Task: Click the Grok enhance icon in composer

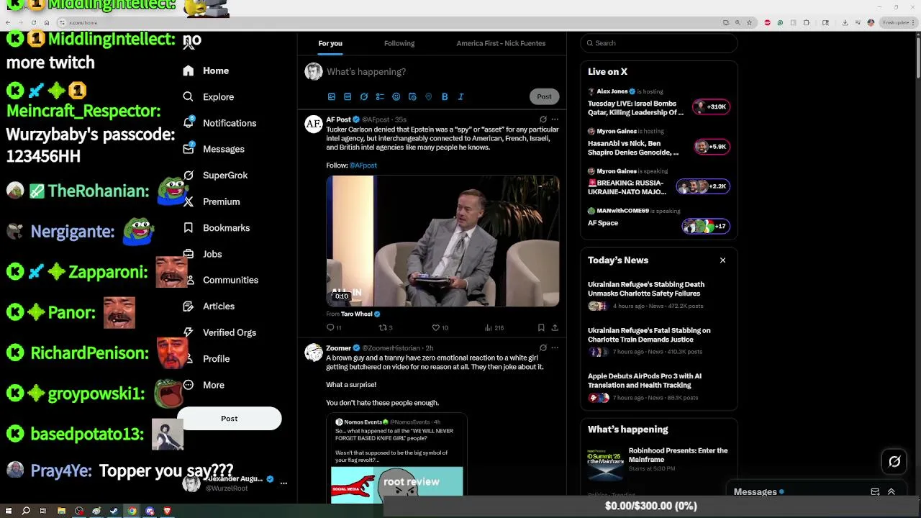Action: point(364,96)
